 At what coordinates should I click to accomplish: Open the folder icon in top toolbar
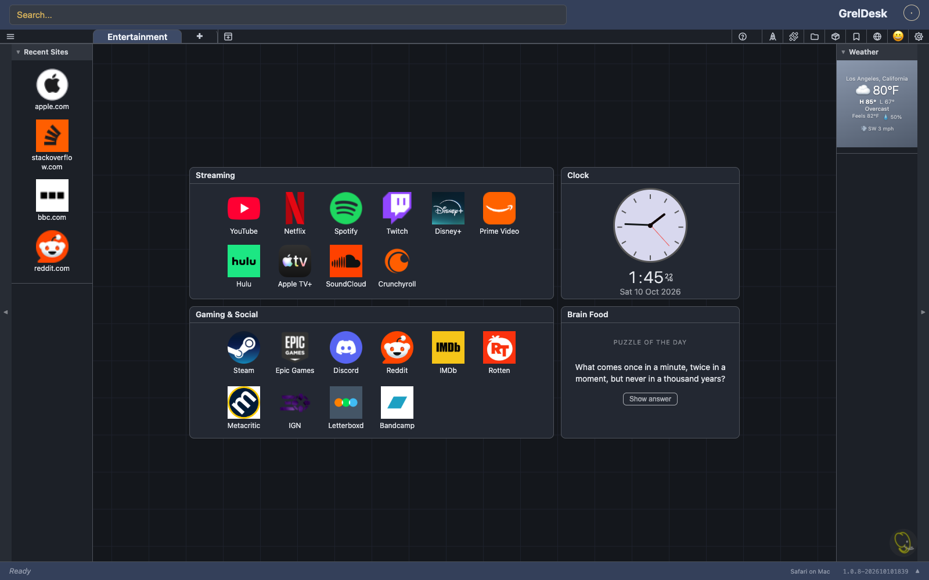(x=815, y=37)
